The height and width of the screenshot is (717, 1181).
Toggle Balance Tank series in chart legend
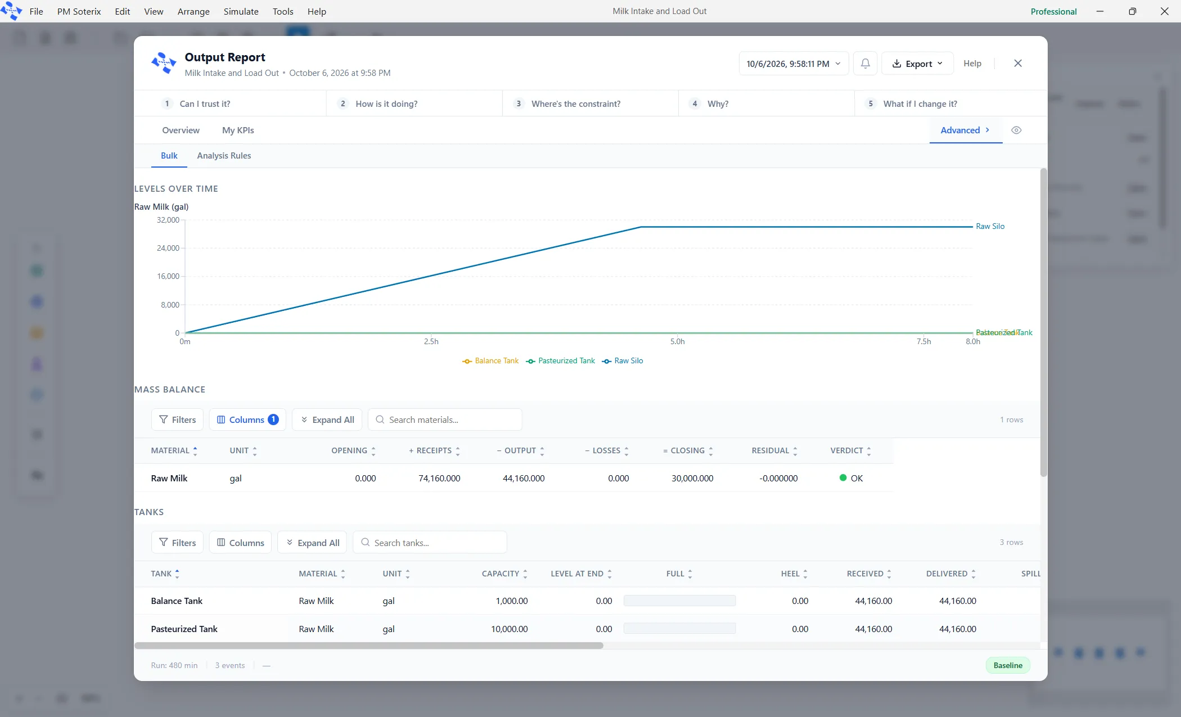[490, 361]
